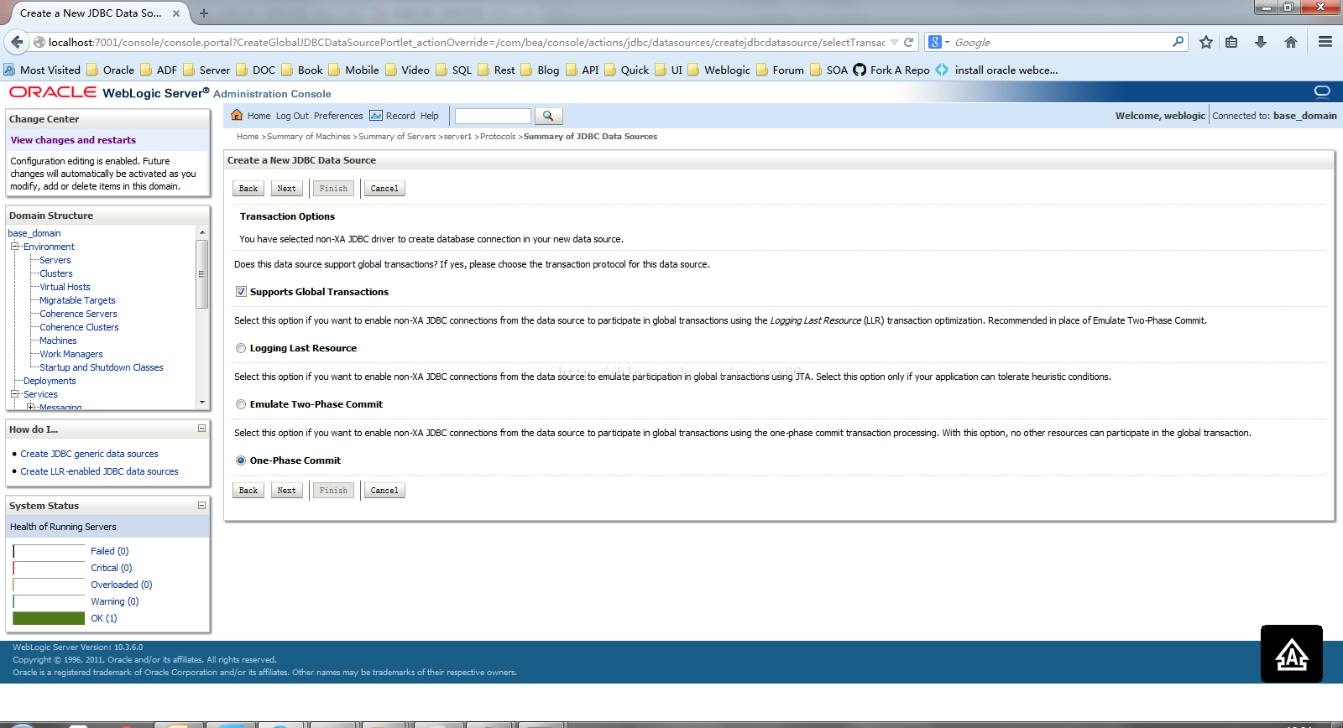Open the Forum bookmark folder

(x=780, y=70)
